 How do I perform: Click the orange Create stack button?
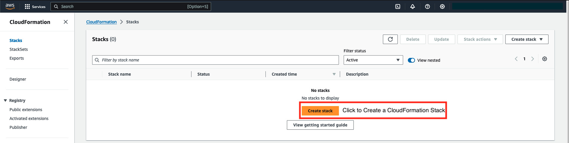point(320,111)
